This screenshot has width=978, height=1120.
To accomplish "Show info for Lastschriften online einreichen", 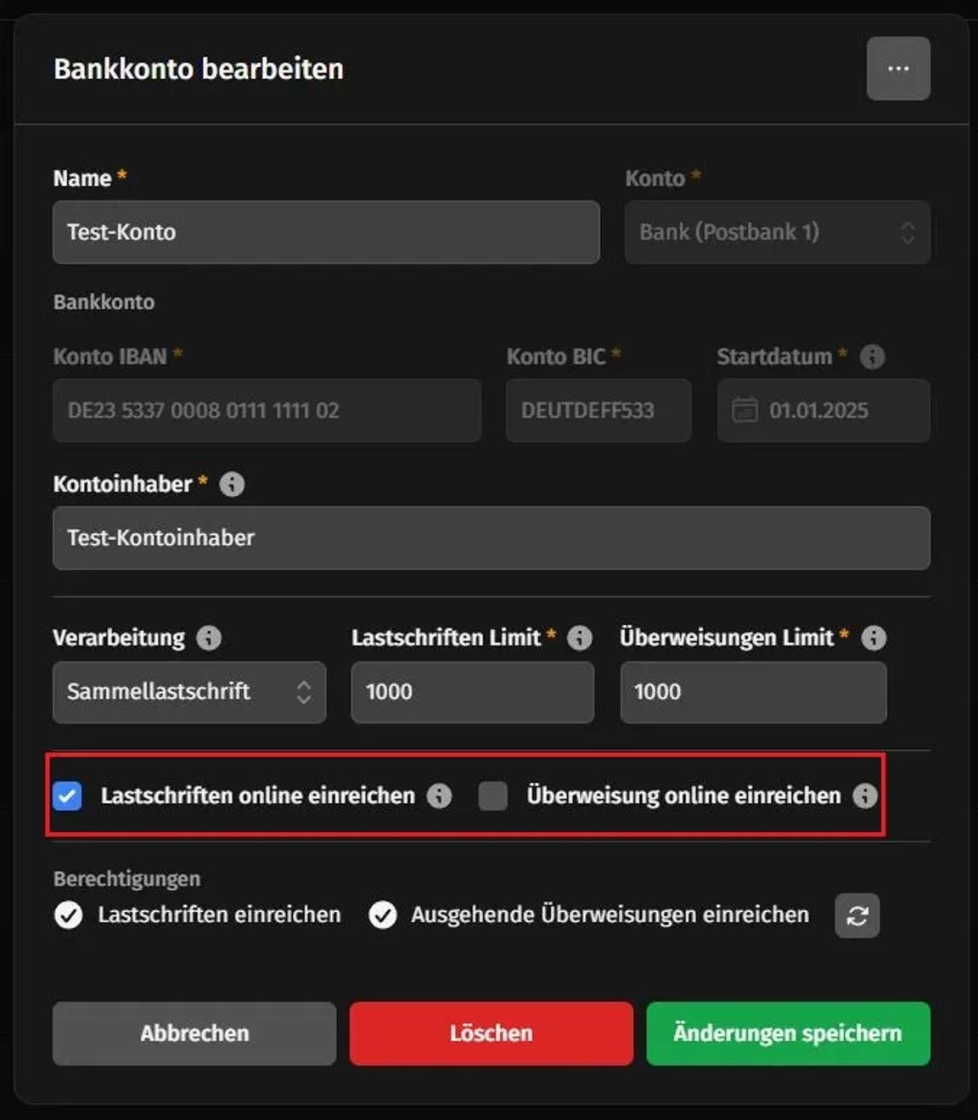I will (439, 796).
